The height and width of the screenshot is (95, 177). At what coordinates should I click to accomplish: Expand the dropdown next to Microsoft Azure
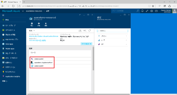[23, 11]
